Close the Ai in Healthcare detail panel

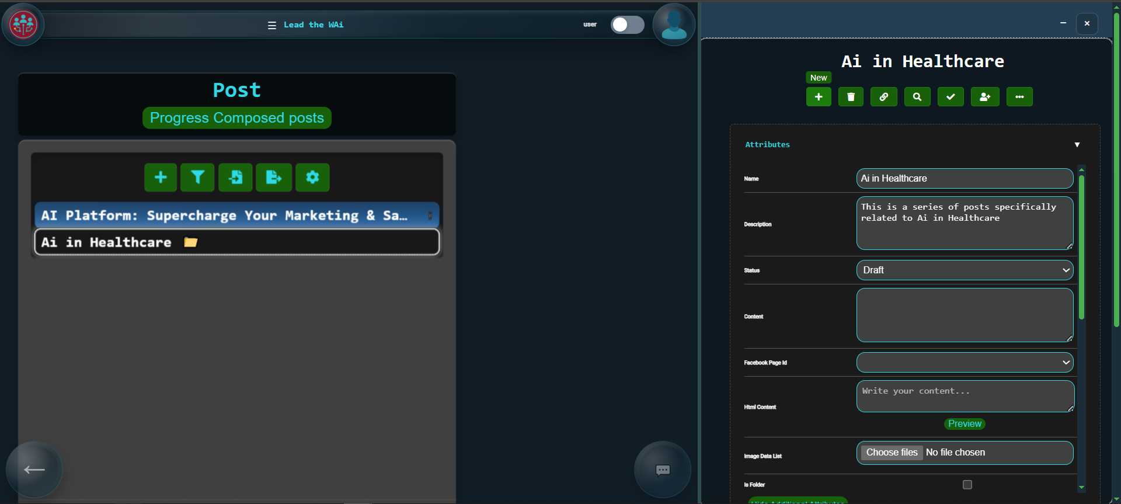1087,23
